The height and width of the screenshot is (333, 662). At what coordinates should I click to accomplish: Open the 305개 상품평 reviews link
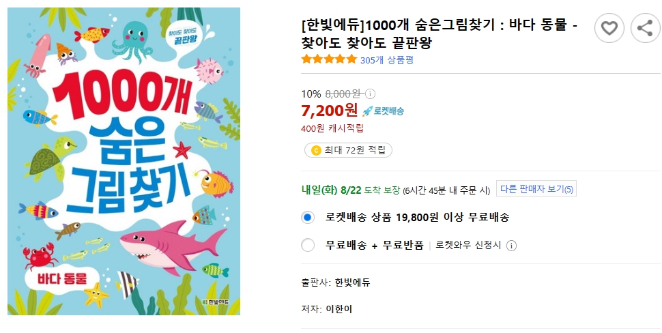[x=386, y=59]
